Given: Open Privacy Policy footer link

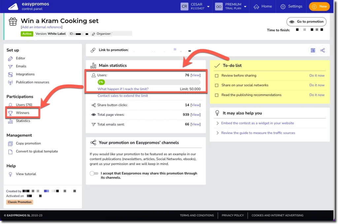Looking at the screenshot, I should pyautogui.click(x=233, y=215).
